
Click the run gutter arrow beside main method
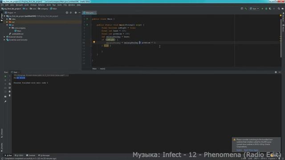(87, 25)
